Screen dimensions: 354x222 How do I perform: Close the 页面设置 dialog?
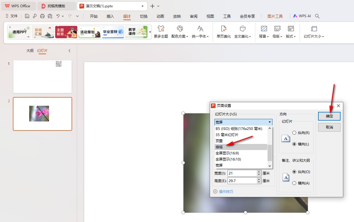coord(339,105)
